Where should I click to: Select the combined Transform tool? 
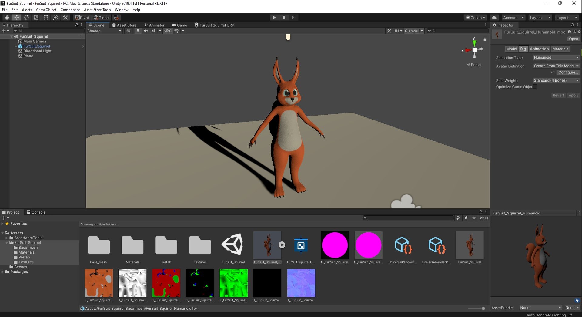coord(55,18)
